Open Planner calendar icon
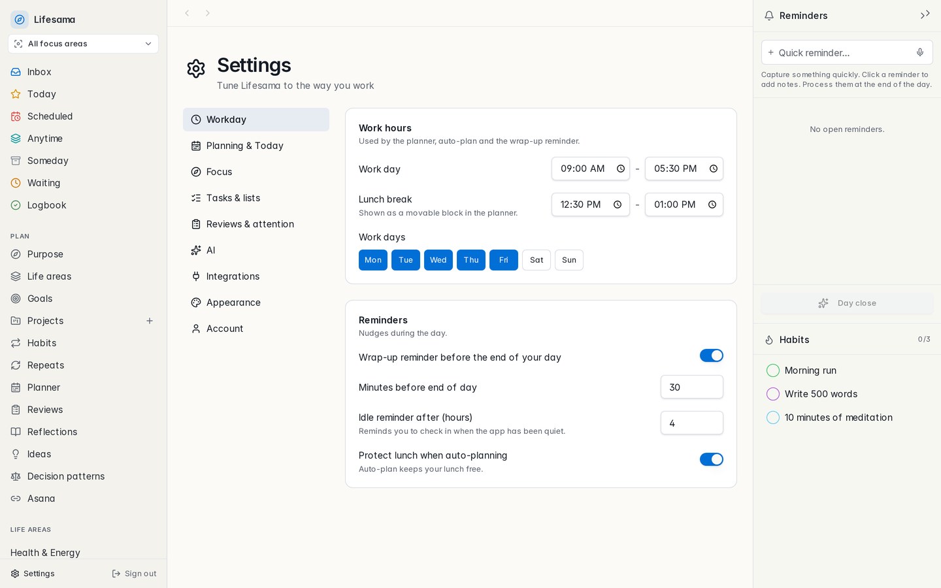The height and width of the screenshot is (588, 941). (16, 387)
